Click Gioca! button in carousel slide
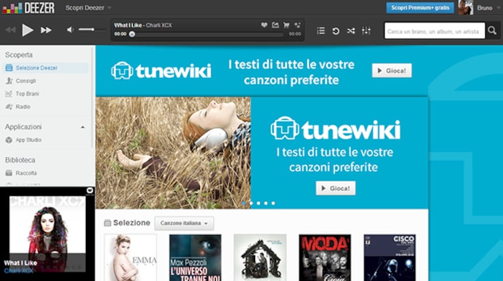503x281 pixels. pyautogui.click(x=336, y=188)
